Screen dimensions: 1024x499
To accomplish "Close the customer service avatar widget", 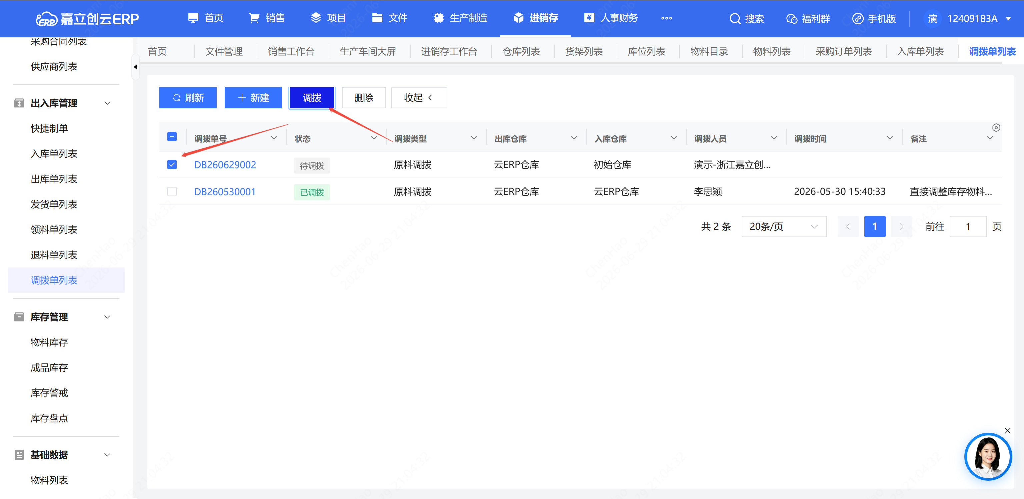I will tap(1007, 431).
